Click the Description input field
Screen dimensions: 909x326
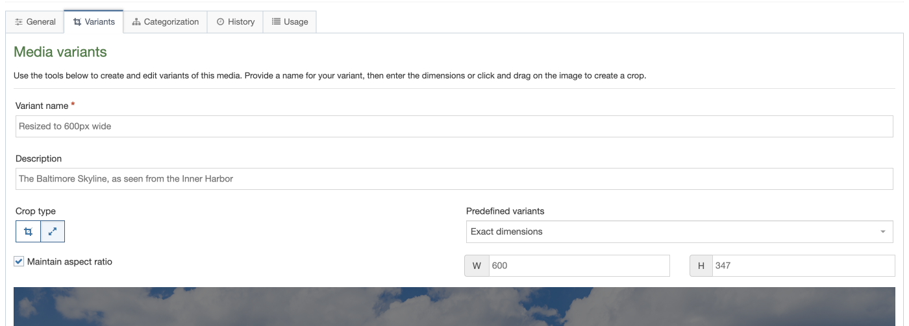(x=454, y=179)
